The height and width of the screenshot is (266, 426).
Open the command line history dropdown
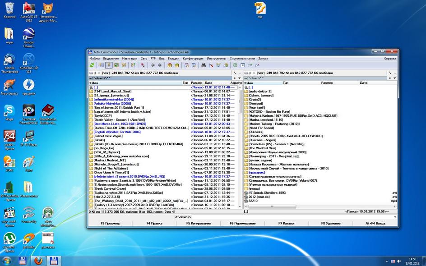395,217
